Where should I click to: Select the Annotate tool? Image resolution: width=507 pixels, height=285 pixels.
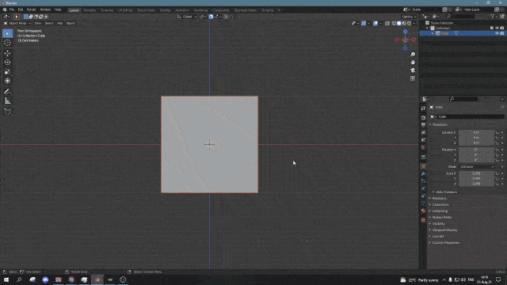point(7,92)
